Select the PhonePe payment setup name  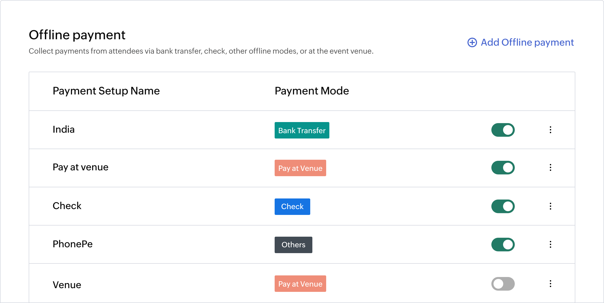point(73,244)
